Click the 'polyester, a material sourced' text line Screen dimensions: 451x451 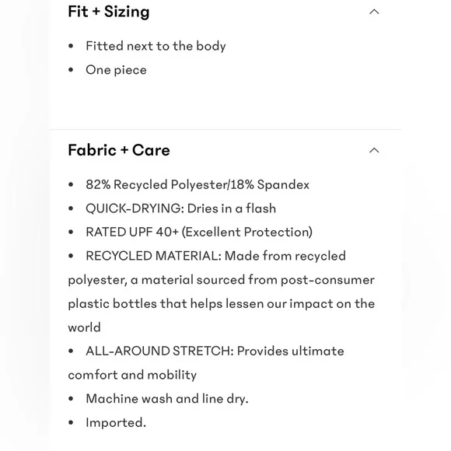pos(221,280)
